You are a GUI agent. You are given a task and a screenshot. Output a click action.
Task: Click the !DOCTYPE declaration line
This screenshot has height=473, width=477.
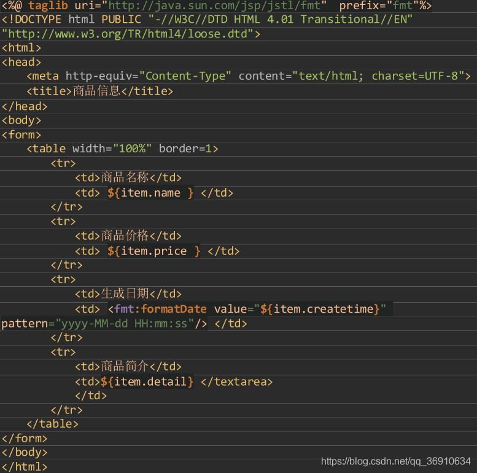[x=207, y=20]
